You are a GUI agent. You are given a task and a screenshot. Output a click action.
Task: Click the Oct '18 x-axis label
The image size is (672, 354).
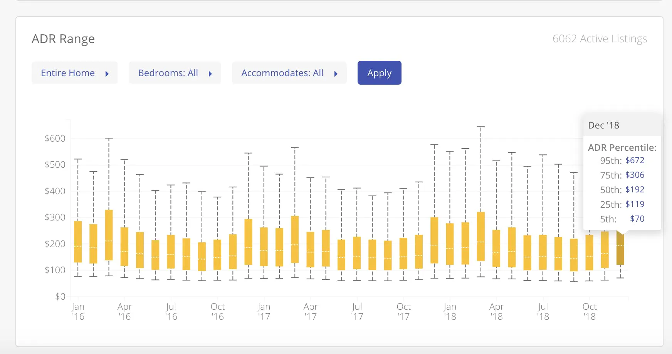point(590,312)
